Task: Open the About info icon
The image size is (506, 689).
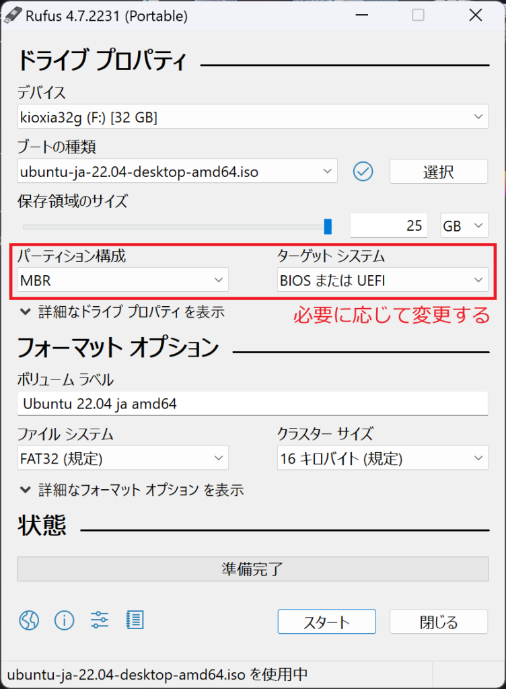Action: coord(64,620)
